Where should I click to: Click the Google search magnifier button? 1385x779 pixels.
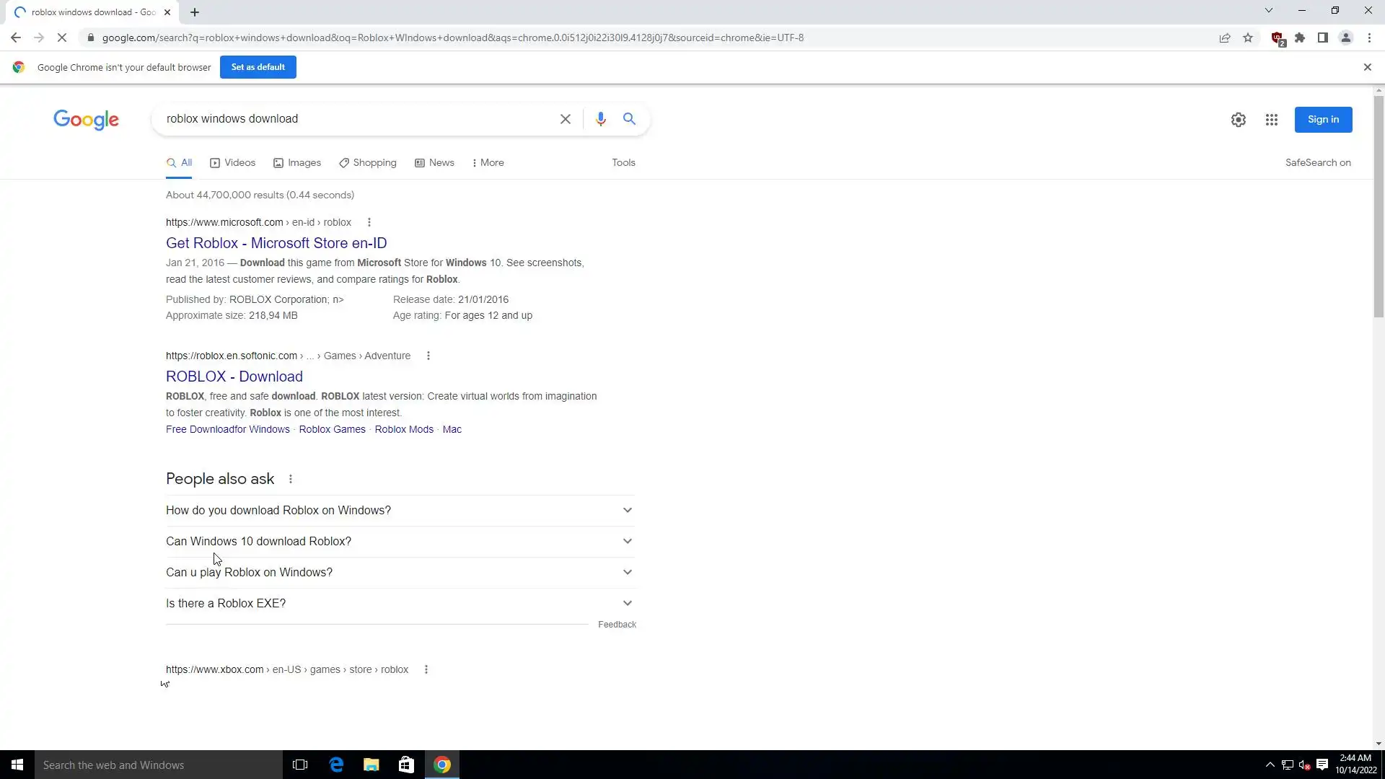pyautogui.click(x=629, y=119)
